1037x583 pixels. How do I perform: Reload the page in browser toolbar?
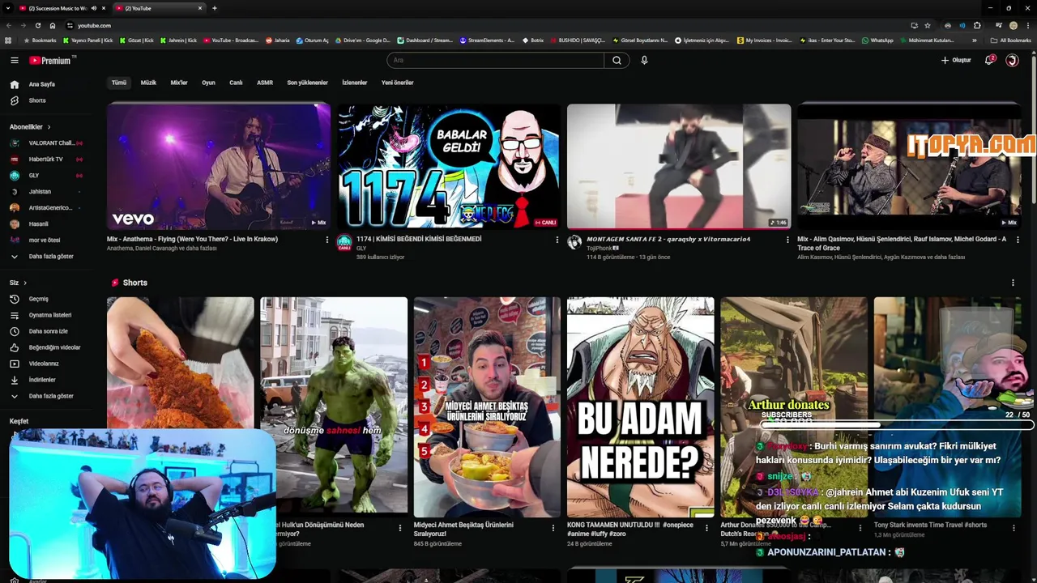(37, 25)
